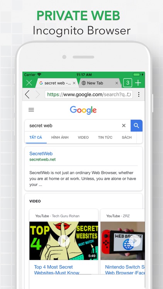The height and width of the screenshot is (289, 163).
Task: Play the Top 4 Secret Websites video thumbnail
Action: [x=64, y=241]
